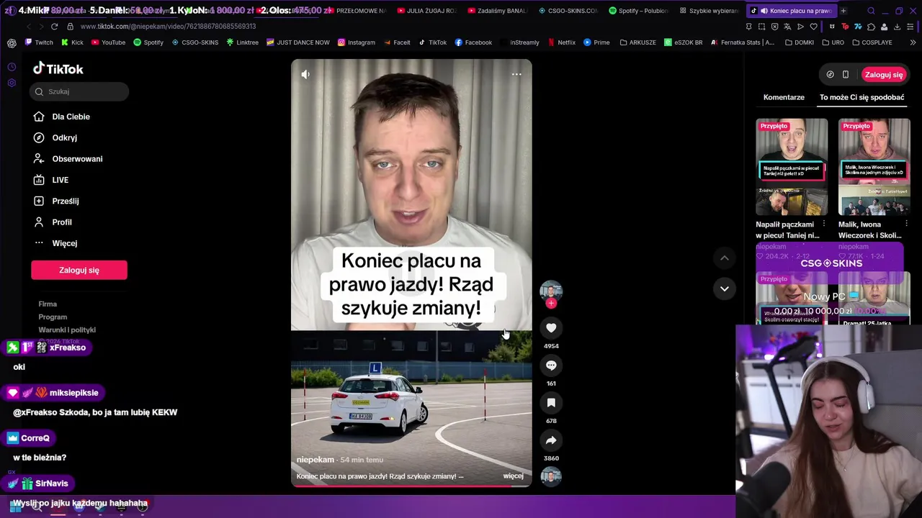The height and width of the screenshot is (518, 922).
Task: Open the COSPLAYE bookmarks folder
Action: click(872, 42)
